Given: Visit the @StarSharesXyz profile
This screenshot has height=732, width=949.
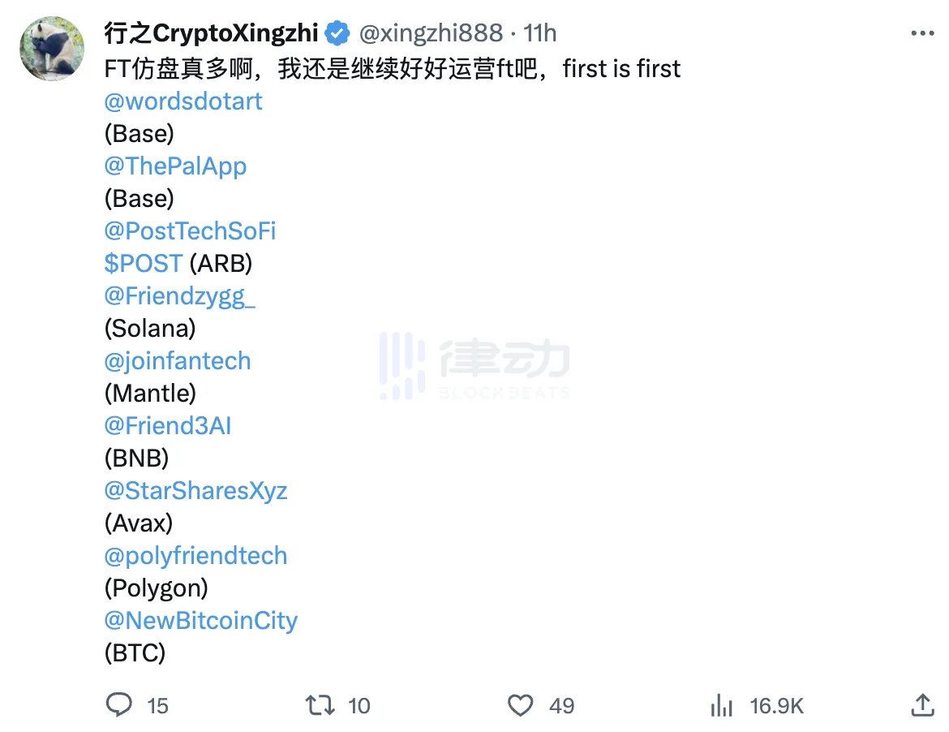Looking at the screenshot, I should (195, 491).
